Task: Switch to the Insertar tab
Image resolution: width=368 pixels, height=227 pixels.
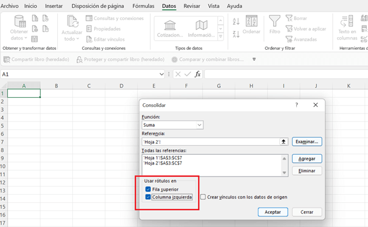Action: point(54,6)
